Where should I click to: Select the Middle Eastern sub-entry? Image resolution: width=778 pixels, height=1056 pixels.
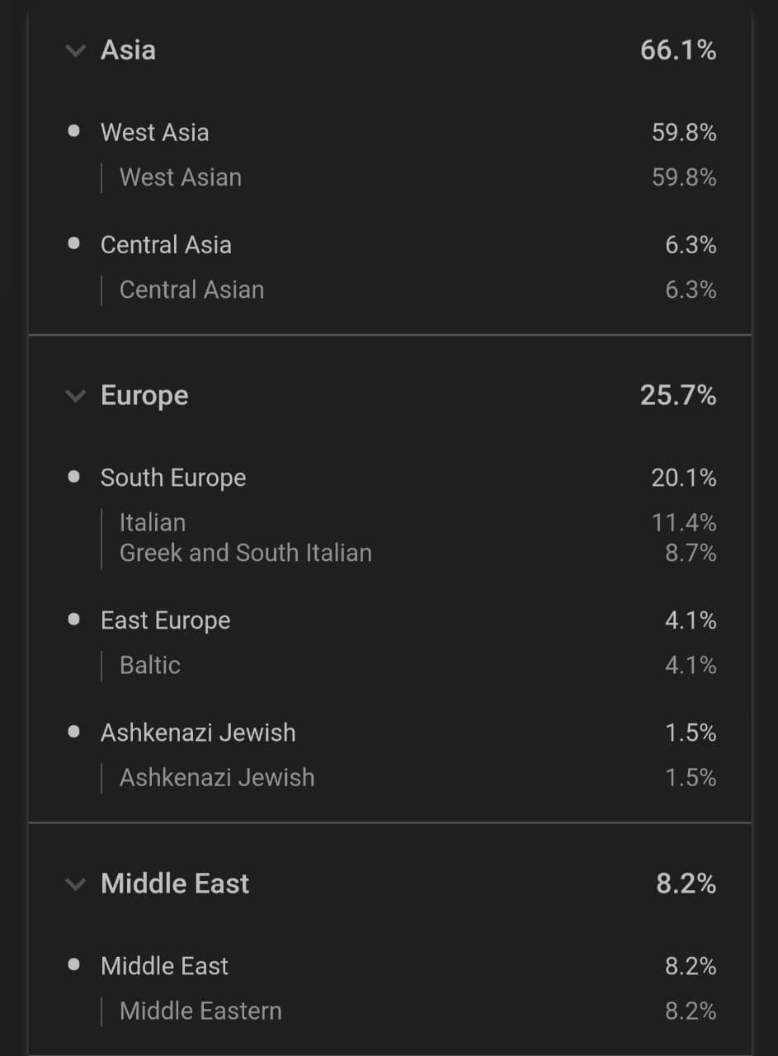[200, 1011]
